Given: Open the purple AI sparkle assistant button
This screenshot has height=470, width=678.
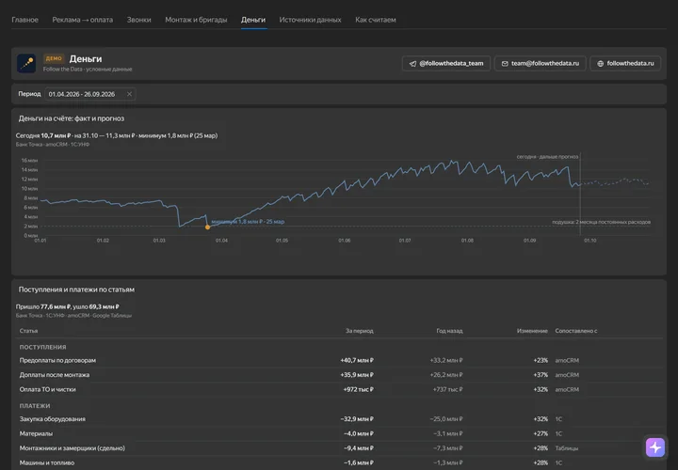Looking at the screenshot, I should point(655,447).
